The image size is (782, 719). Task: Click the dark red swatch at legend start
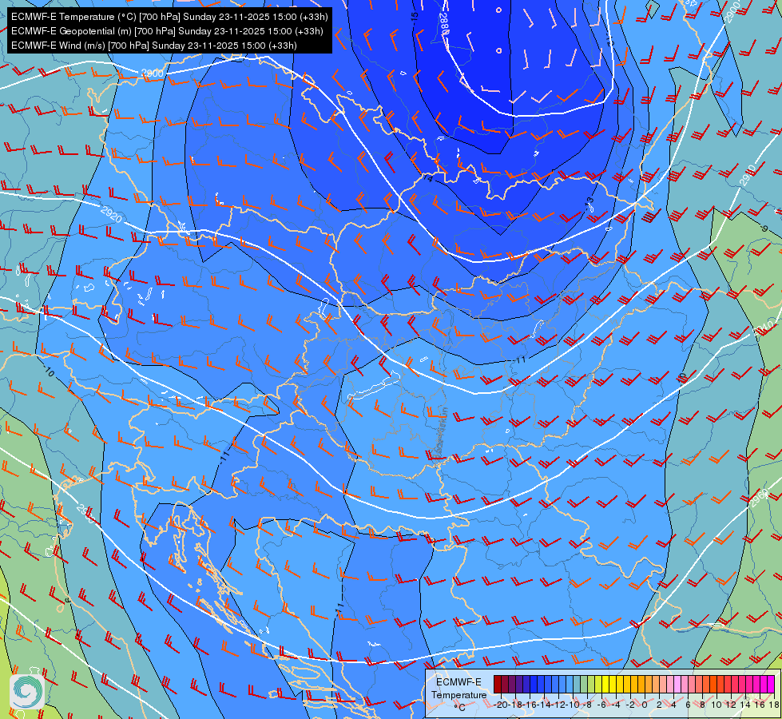tap(497, 684)
